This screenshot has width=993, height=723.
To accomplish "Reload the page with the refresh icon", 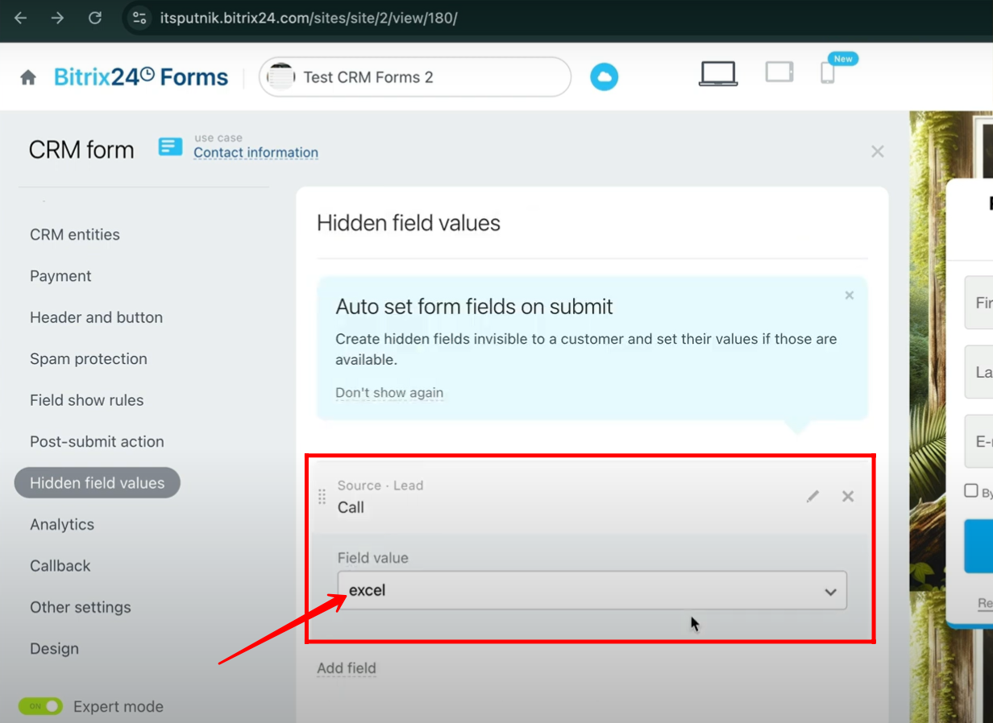I will (x=95, y=18).
